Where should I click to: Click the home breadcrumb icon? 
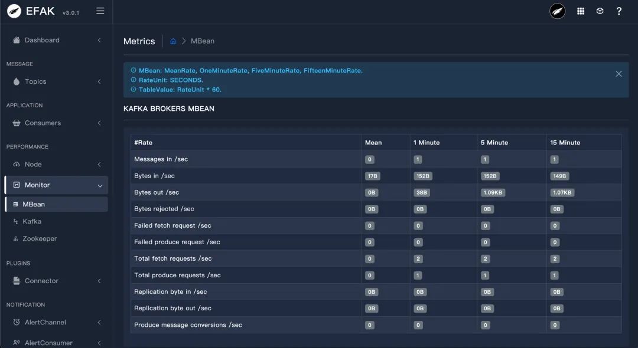coord(173,41)
